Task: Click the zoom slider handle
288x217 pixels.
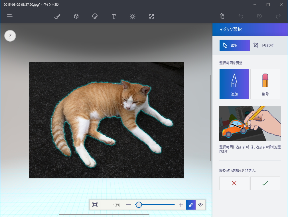Action: (x=139, y=205)
